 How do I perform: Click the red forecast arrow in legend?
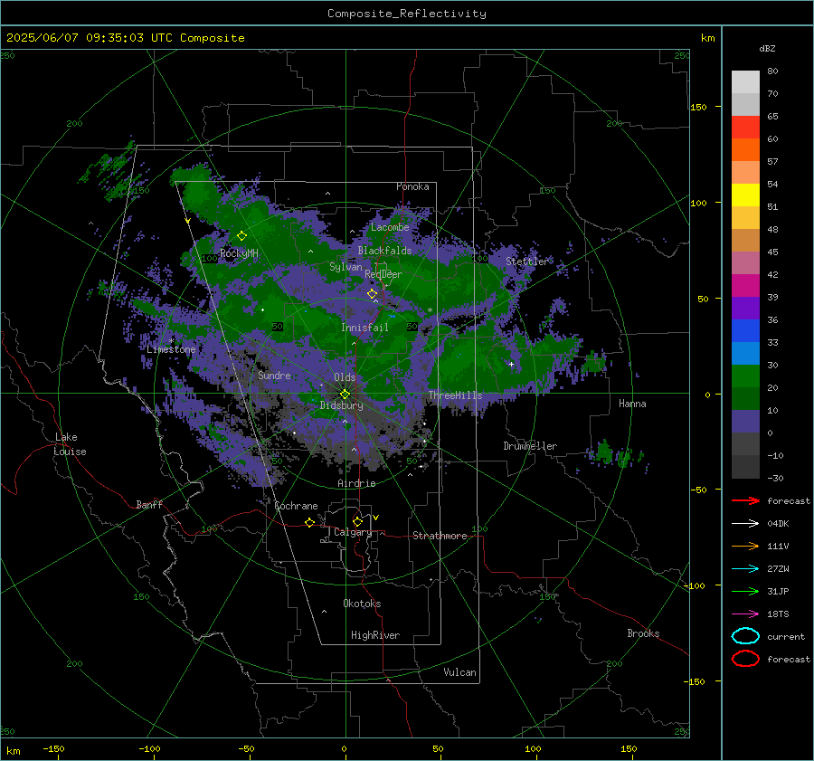[745, 500]
